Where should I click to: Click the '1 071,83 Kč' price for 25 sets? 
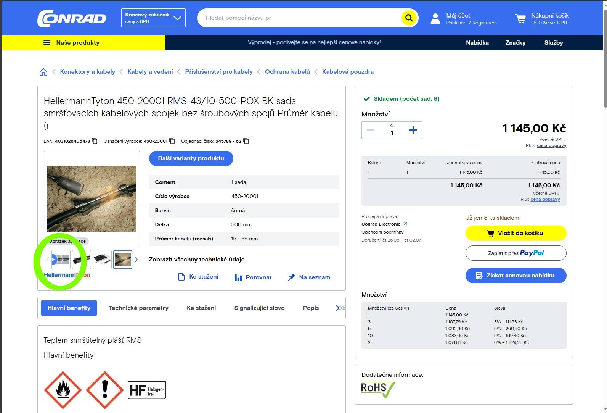(x=456, y=342)
